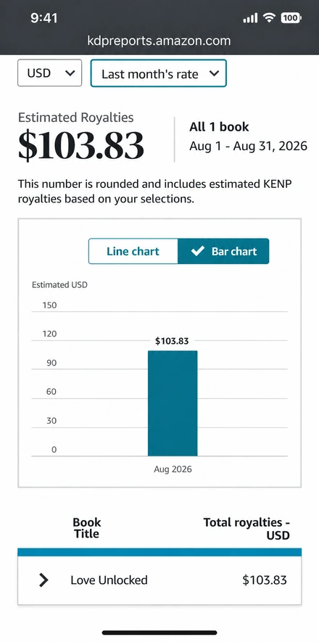This screenshot has width=319, height=642.
Task: Click the checkmark on Bar chart
Action: 197,251
